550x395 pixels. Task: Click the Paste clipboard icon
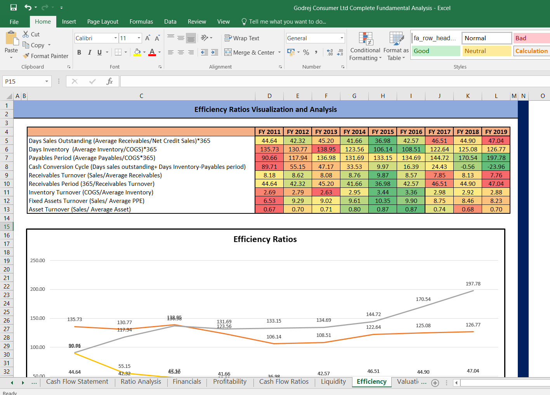[12, 39]
